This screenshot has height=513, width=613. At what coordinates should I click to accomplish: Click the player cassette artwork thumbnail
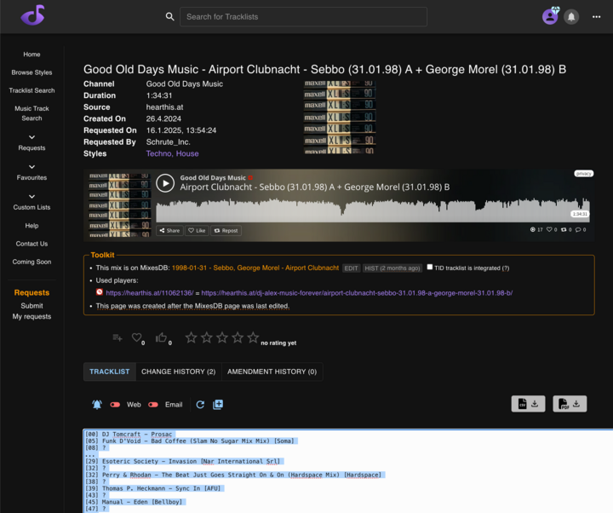point(119,205)
